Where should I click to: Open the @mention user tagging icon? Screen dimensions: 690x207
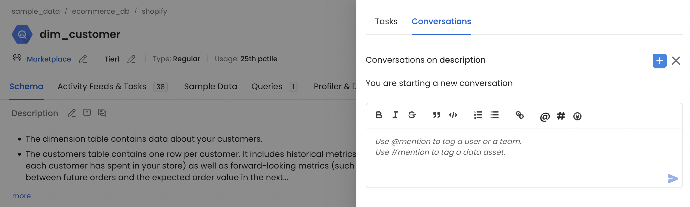[x=544, y=116]
